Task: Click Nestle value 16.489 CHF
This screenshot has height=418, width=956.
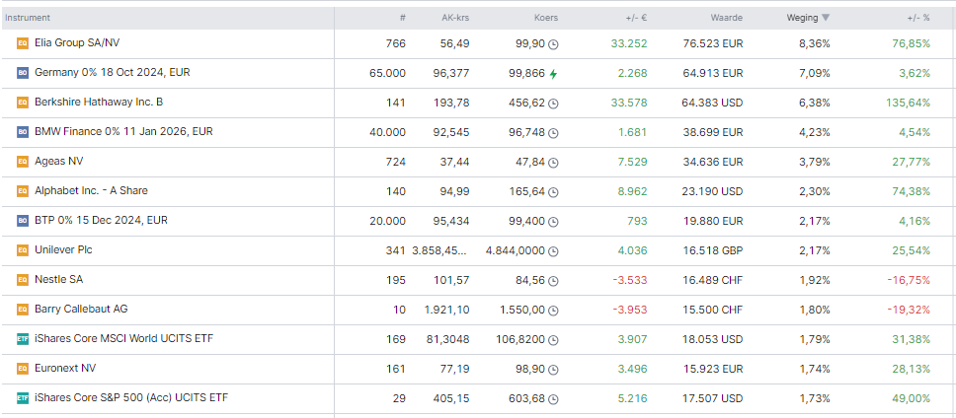Action: (x=713, y=280)
